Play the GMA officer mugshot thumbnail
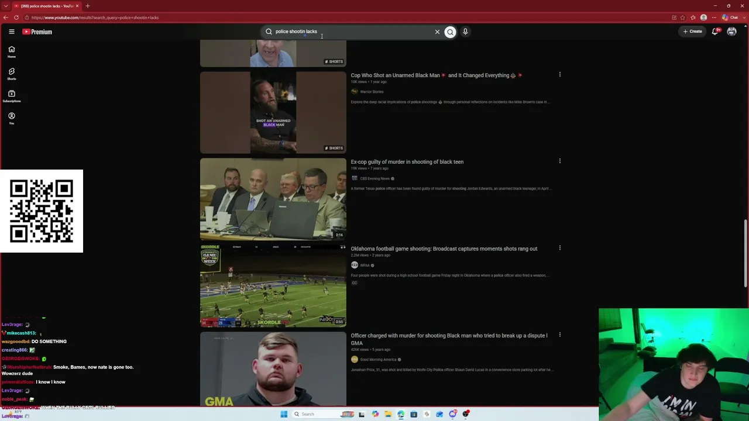749x421 pixels. point(273,369)
